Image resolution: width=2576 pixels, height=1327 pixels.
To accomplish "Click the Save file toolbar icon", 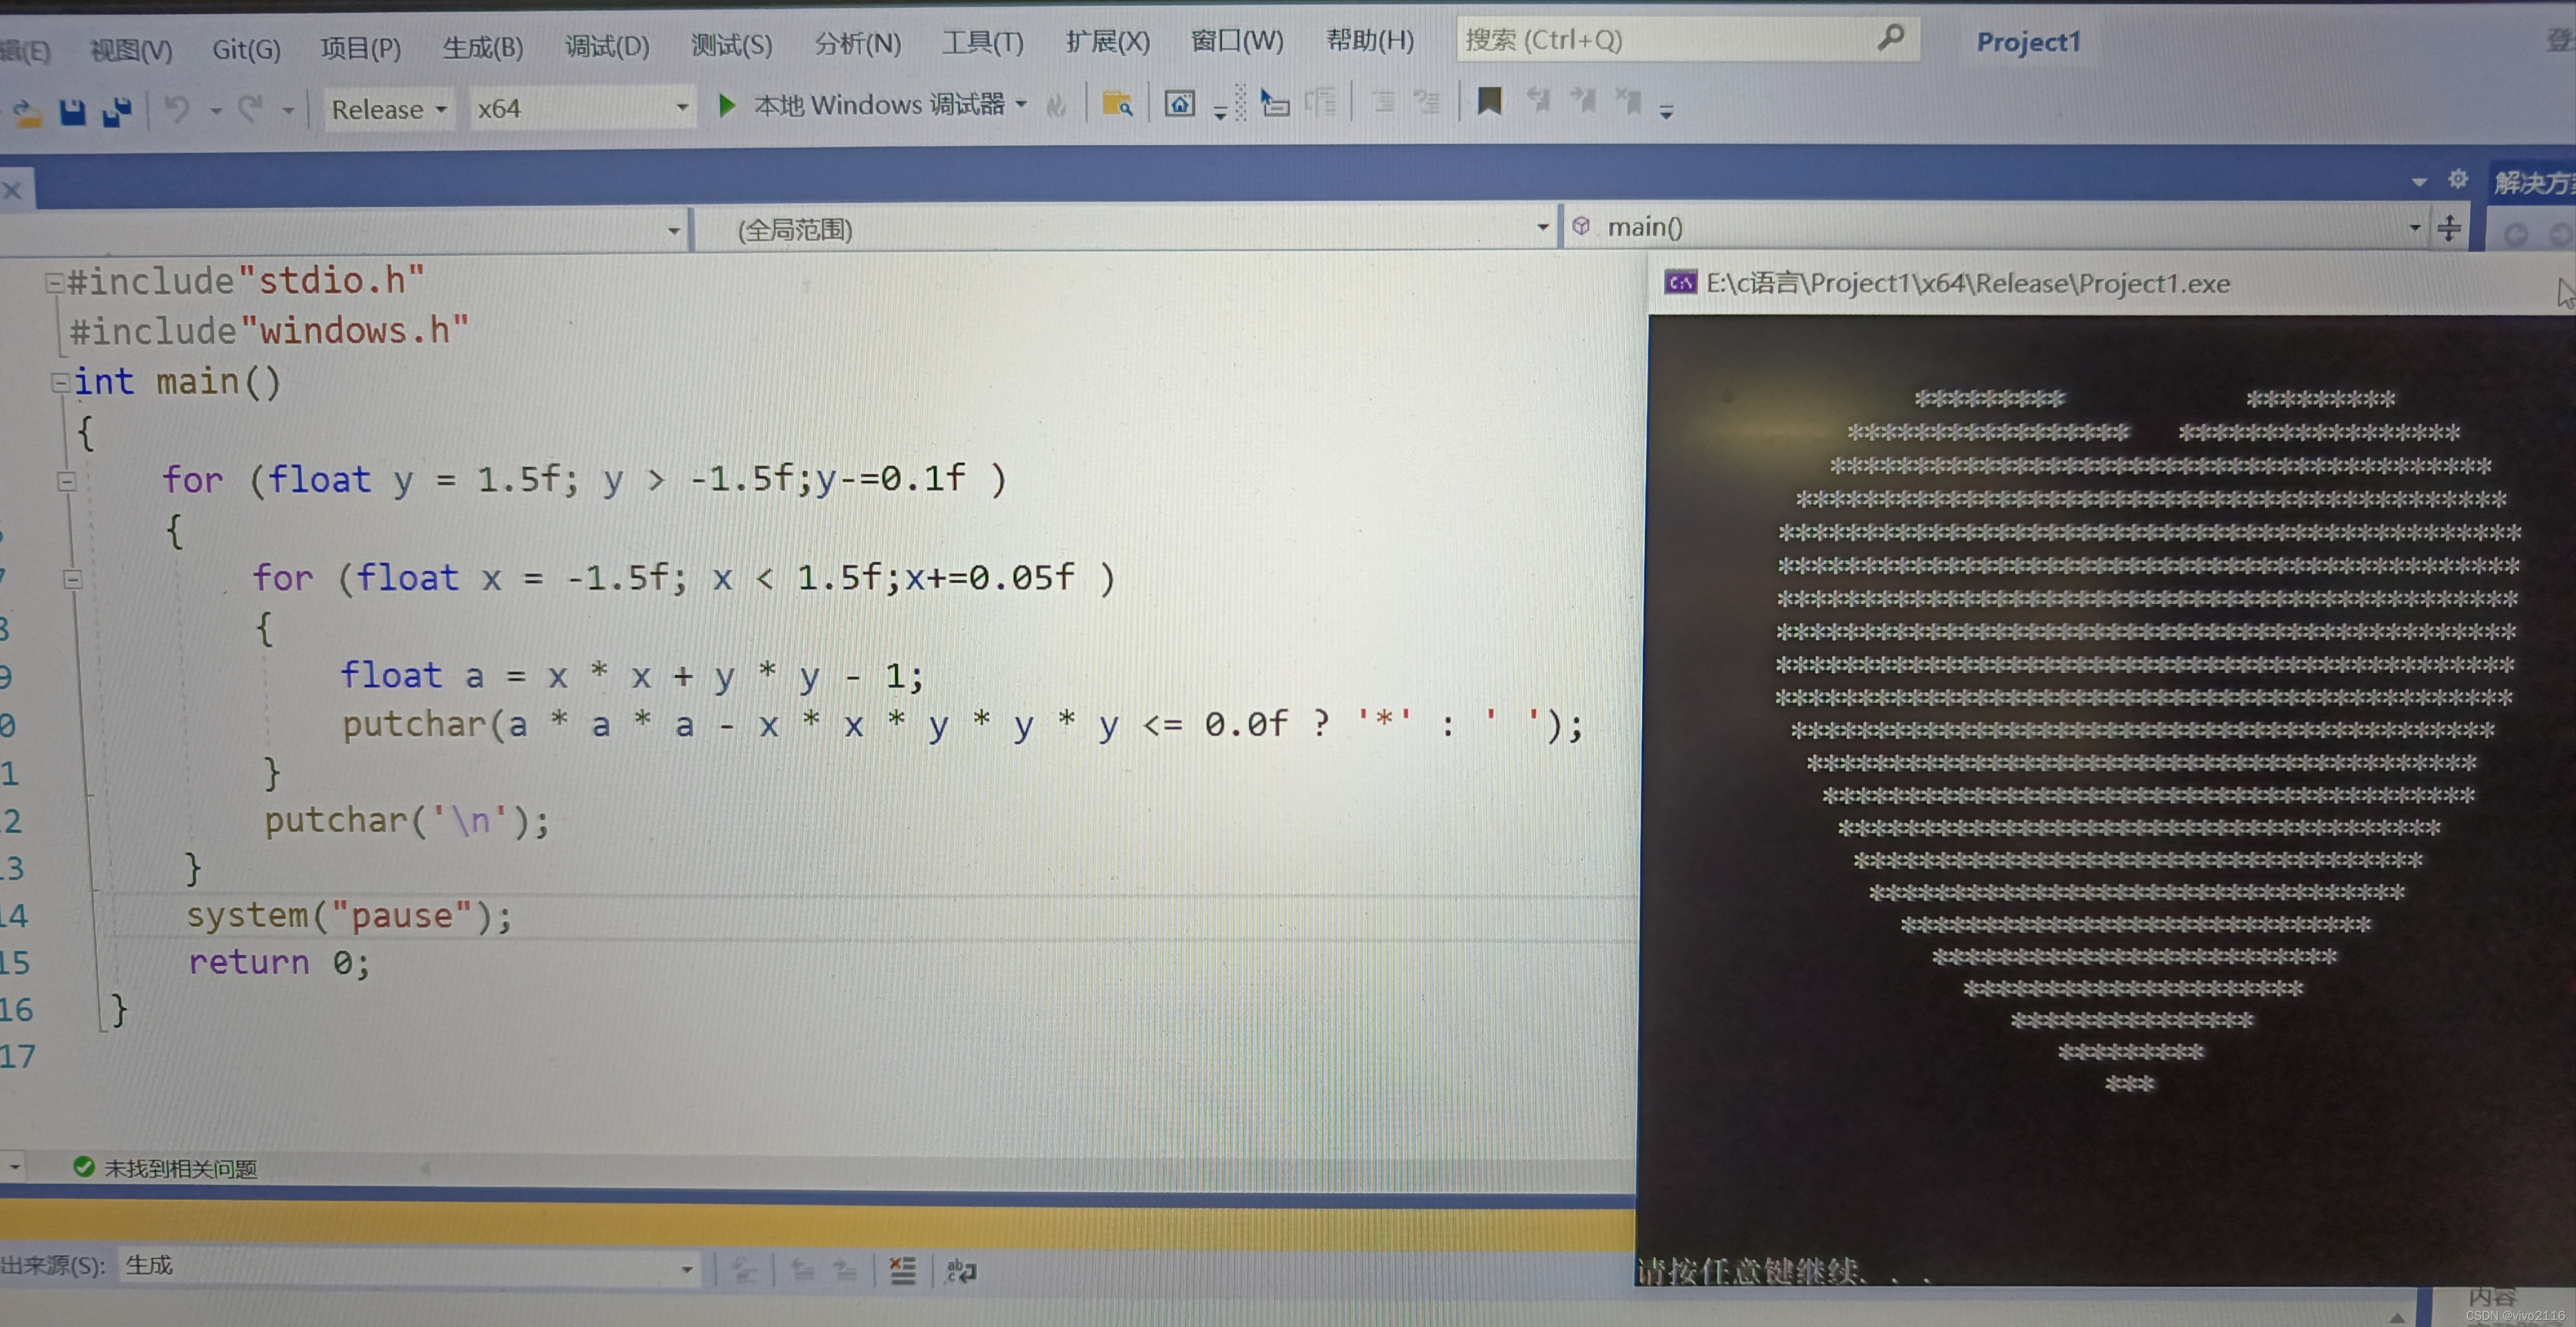I will tap(72, 111).
